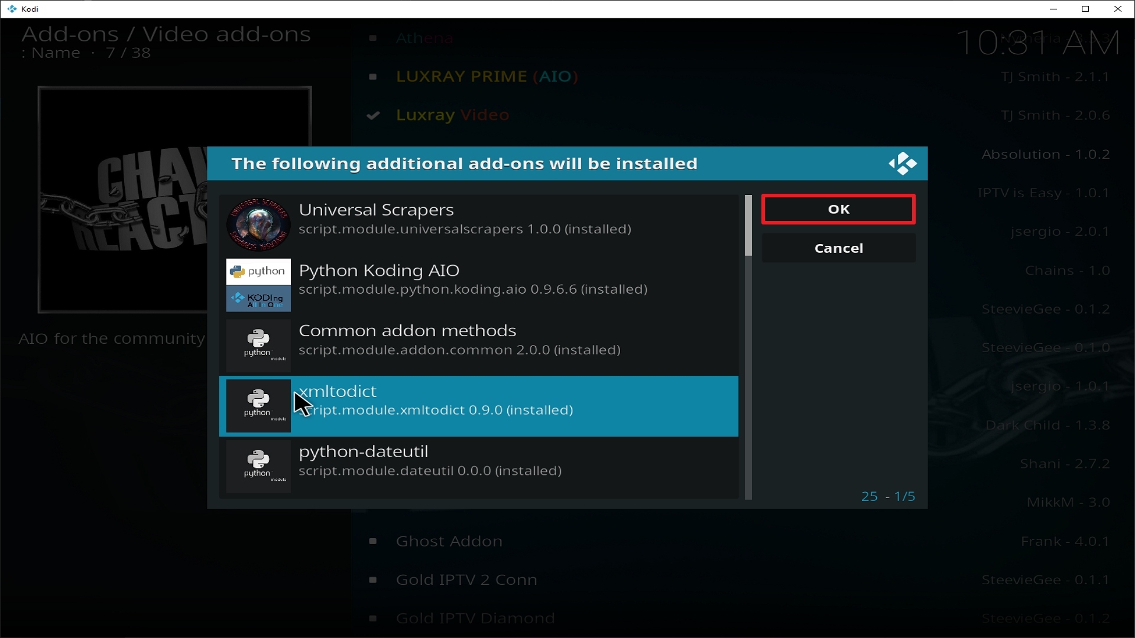The image size is (1135, 638).
Task: Click author entry Absolution - 1.0.2
Action: 1046,154
